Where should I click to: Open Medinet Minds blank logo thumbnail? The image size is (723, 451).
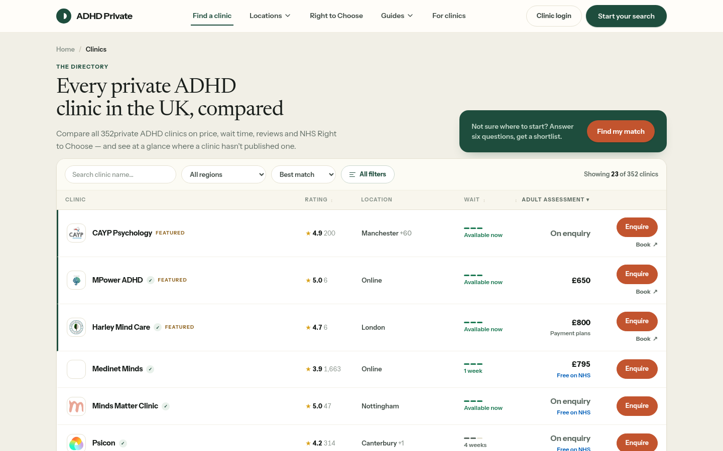76,369
